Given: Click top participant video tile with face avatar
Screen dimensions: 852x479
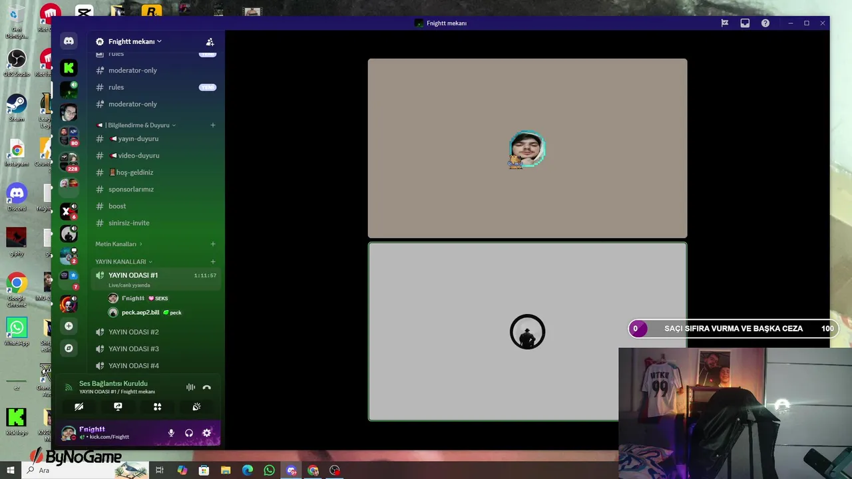Looking at the screenshot, I should pyautogui.click(x=527, y=148).
